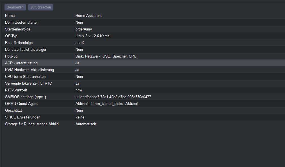This screenshot has width=285, height=167.
Task: Click the Hotplug value listing Disk and Netzwerk
Action: pos(106,56)
